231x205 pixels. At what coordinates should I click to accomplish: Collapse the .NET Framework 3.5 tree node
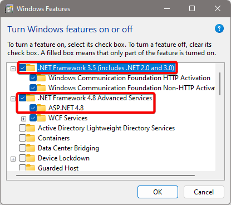pos(13,69)
